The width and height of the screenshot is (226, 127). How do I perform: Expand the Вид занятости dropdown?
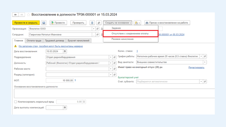point(205,62)
